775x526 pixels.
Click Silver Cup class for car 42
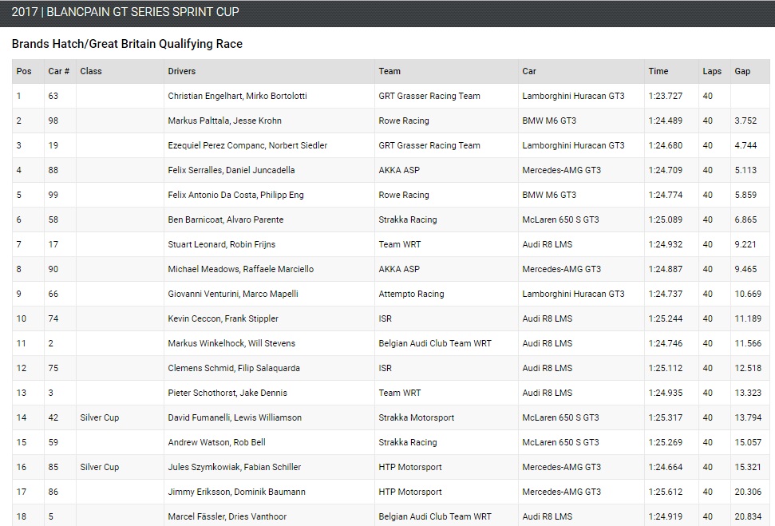99,417
